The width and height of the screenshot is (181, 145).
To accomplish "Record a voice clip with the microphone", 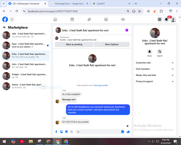I will click(x=56, y=132).
